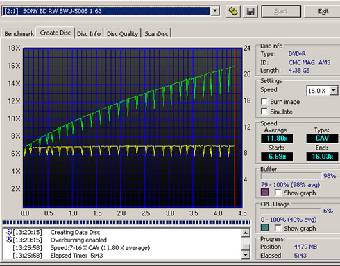Click info icon beside Creating Data Disc entry
Screen dimensions: 340x266
pos(9,231)
